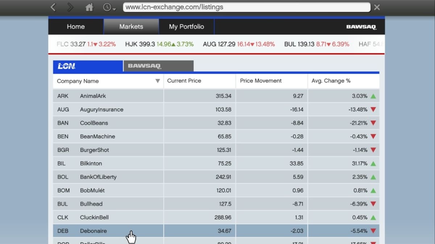
Task: Click the URL address bar
Action: coord(246,7)
